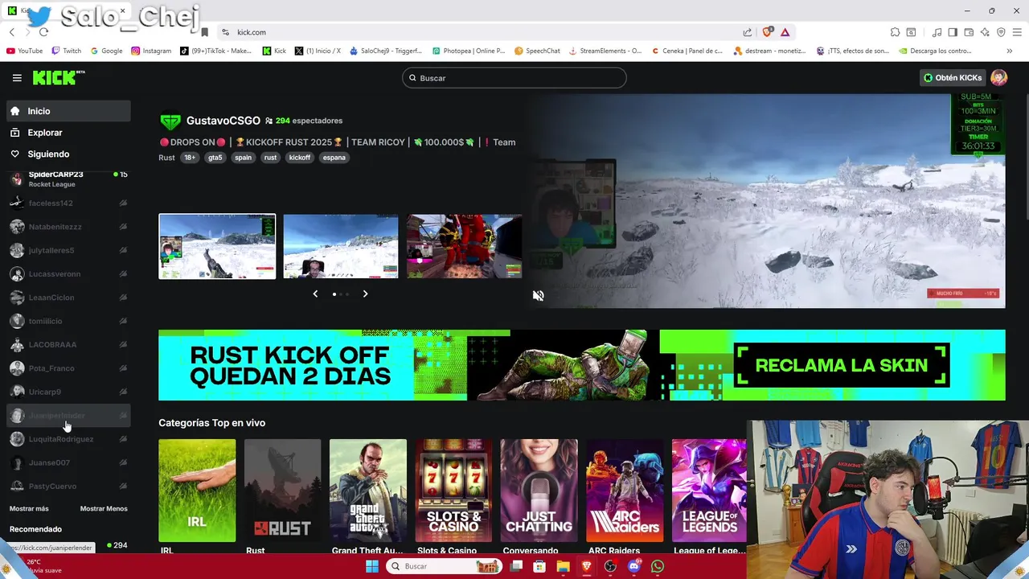
Task: Open Slots & Casino category card
Action: [453, 491]
